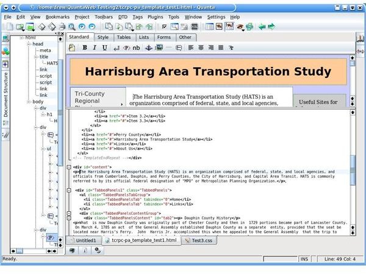Click the Harrisburg Area Transportation Study heading
This screenshot has width=366, height=274.
click(x=208, y=71)
